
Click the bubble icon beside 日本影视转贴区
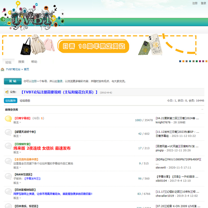(8, 191)
